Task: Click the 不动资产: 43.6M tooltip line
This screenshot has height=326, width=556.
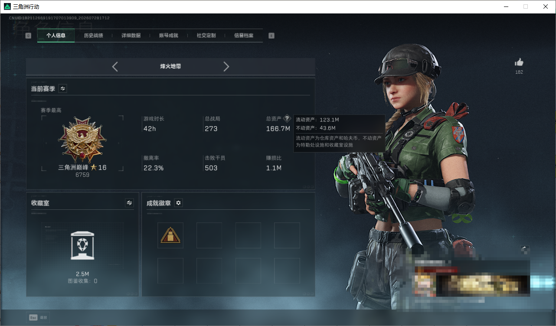Action: 316,128
